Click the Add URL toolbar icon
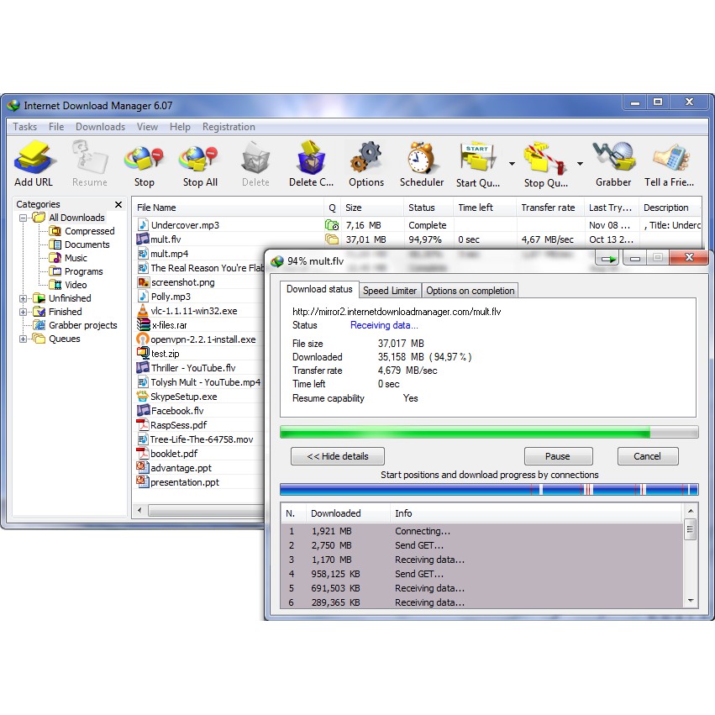 click(x=34, y=160)
